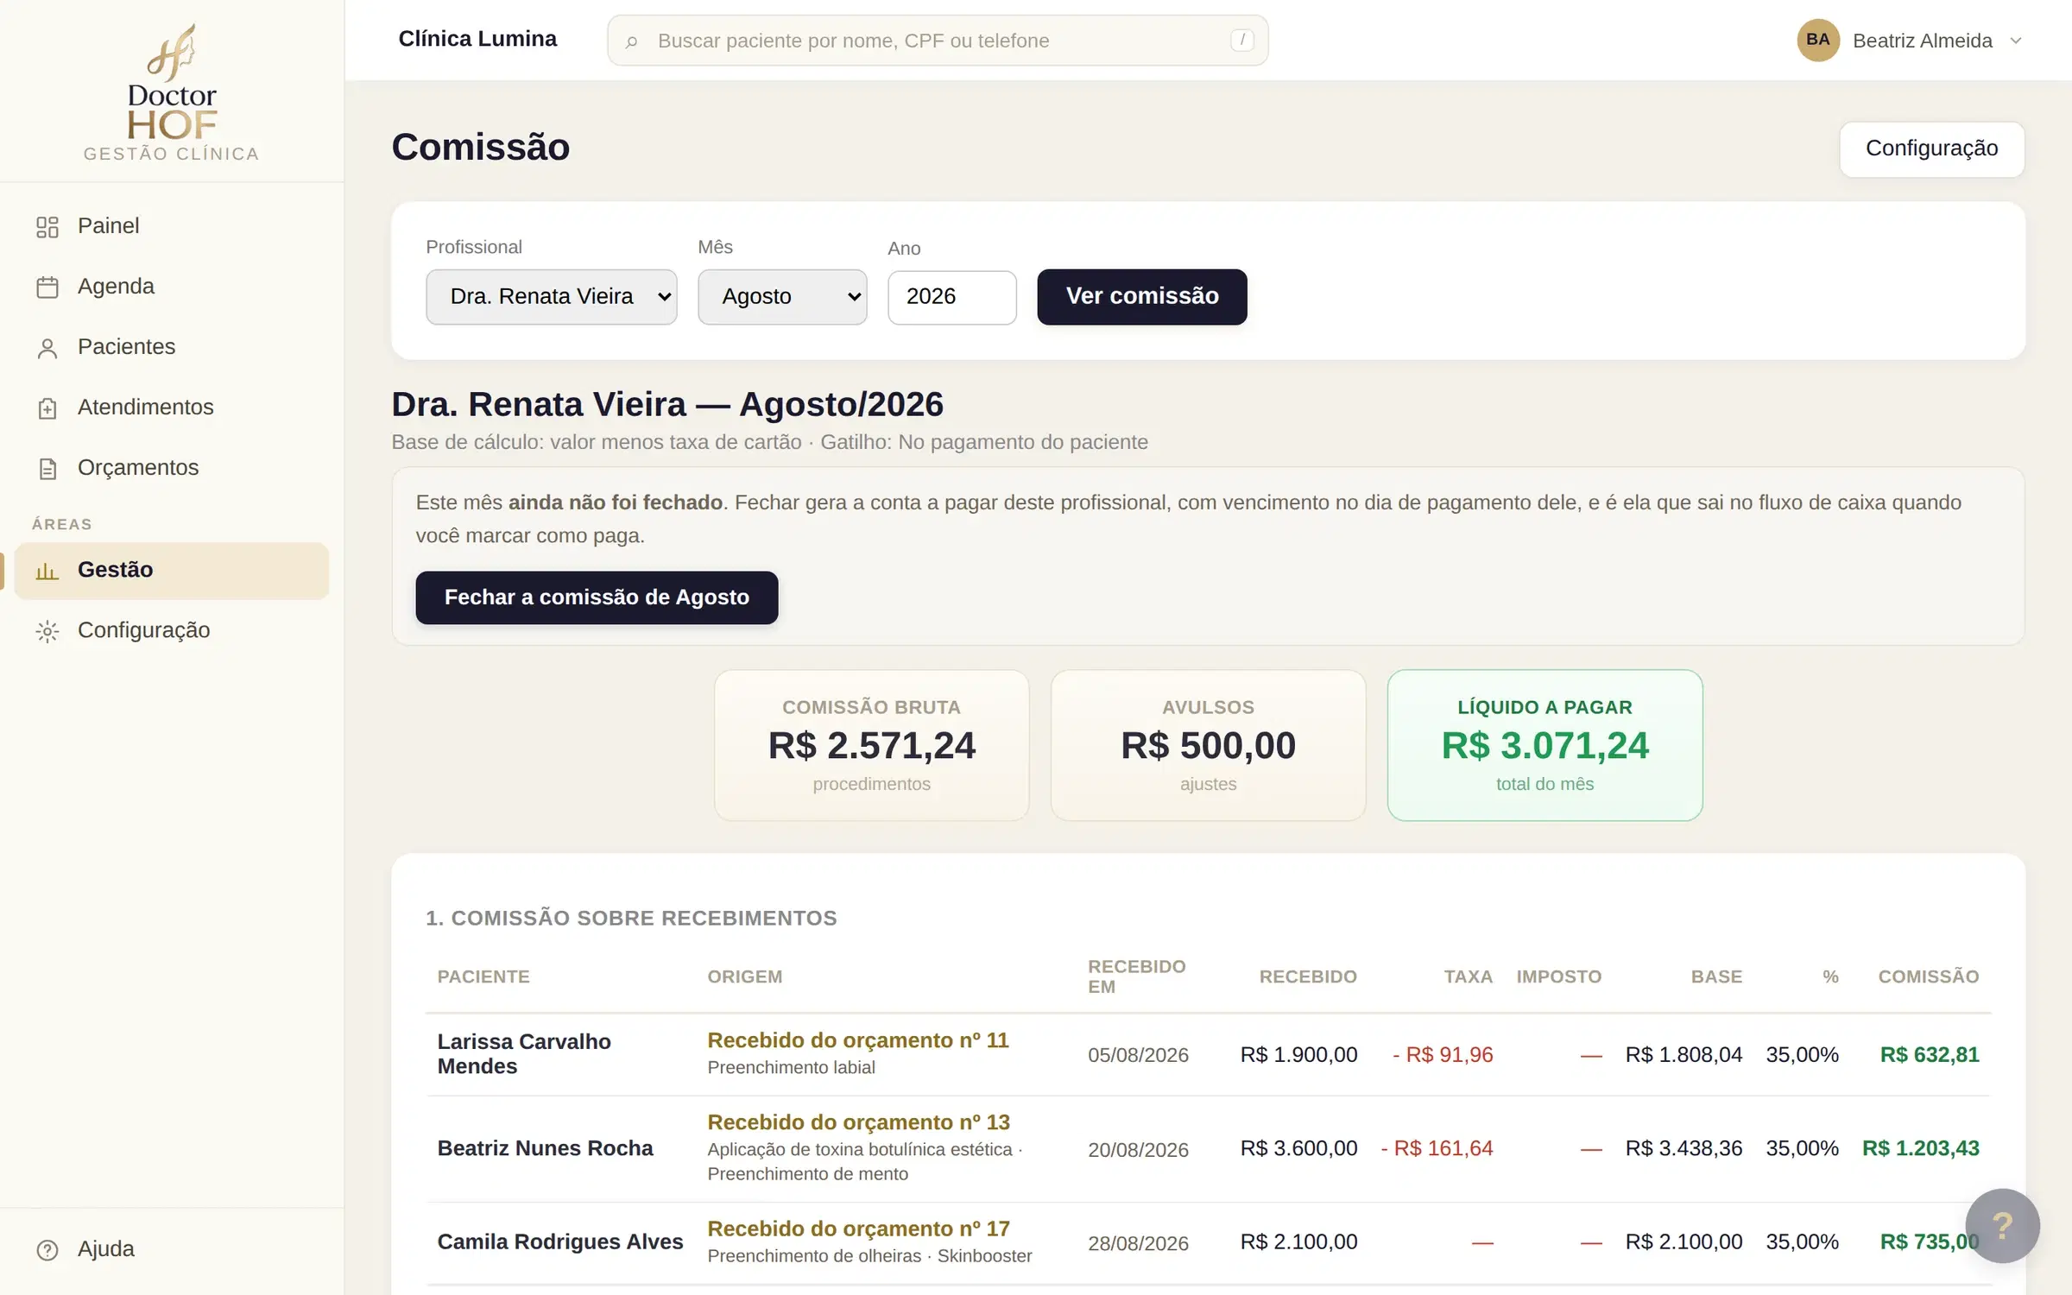Click the Clínica Lumina title
The height and width of the screenshot is (1295, 2072).
(x=477, y=39)
